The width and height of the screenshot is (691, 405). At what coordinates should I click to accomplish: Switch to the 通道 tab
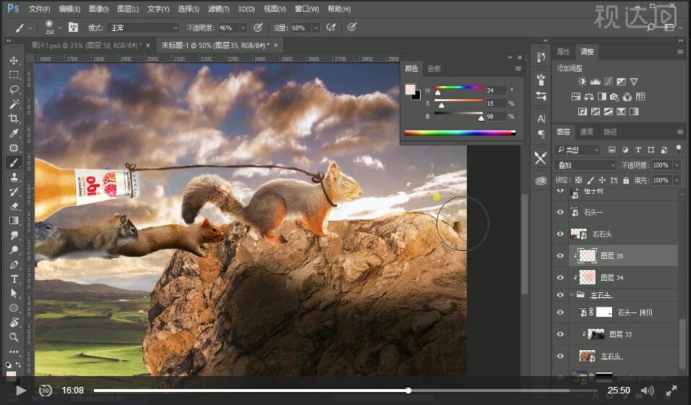click(x=586, y=132)
